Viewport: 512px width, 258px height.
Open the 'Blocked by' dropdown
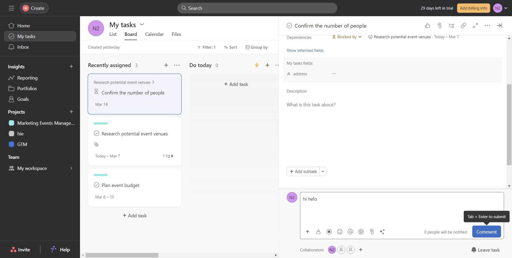click(x=347, y=37)
